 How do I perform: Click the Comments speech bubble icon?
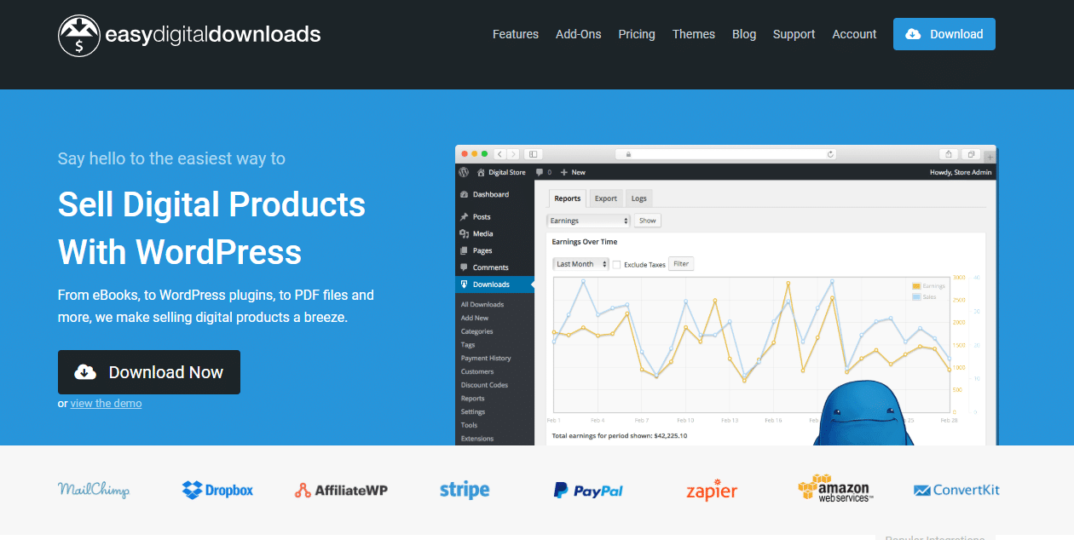pos(465,267)
